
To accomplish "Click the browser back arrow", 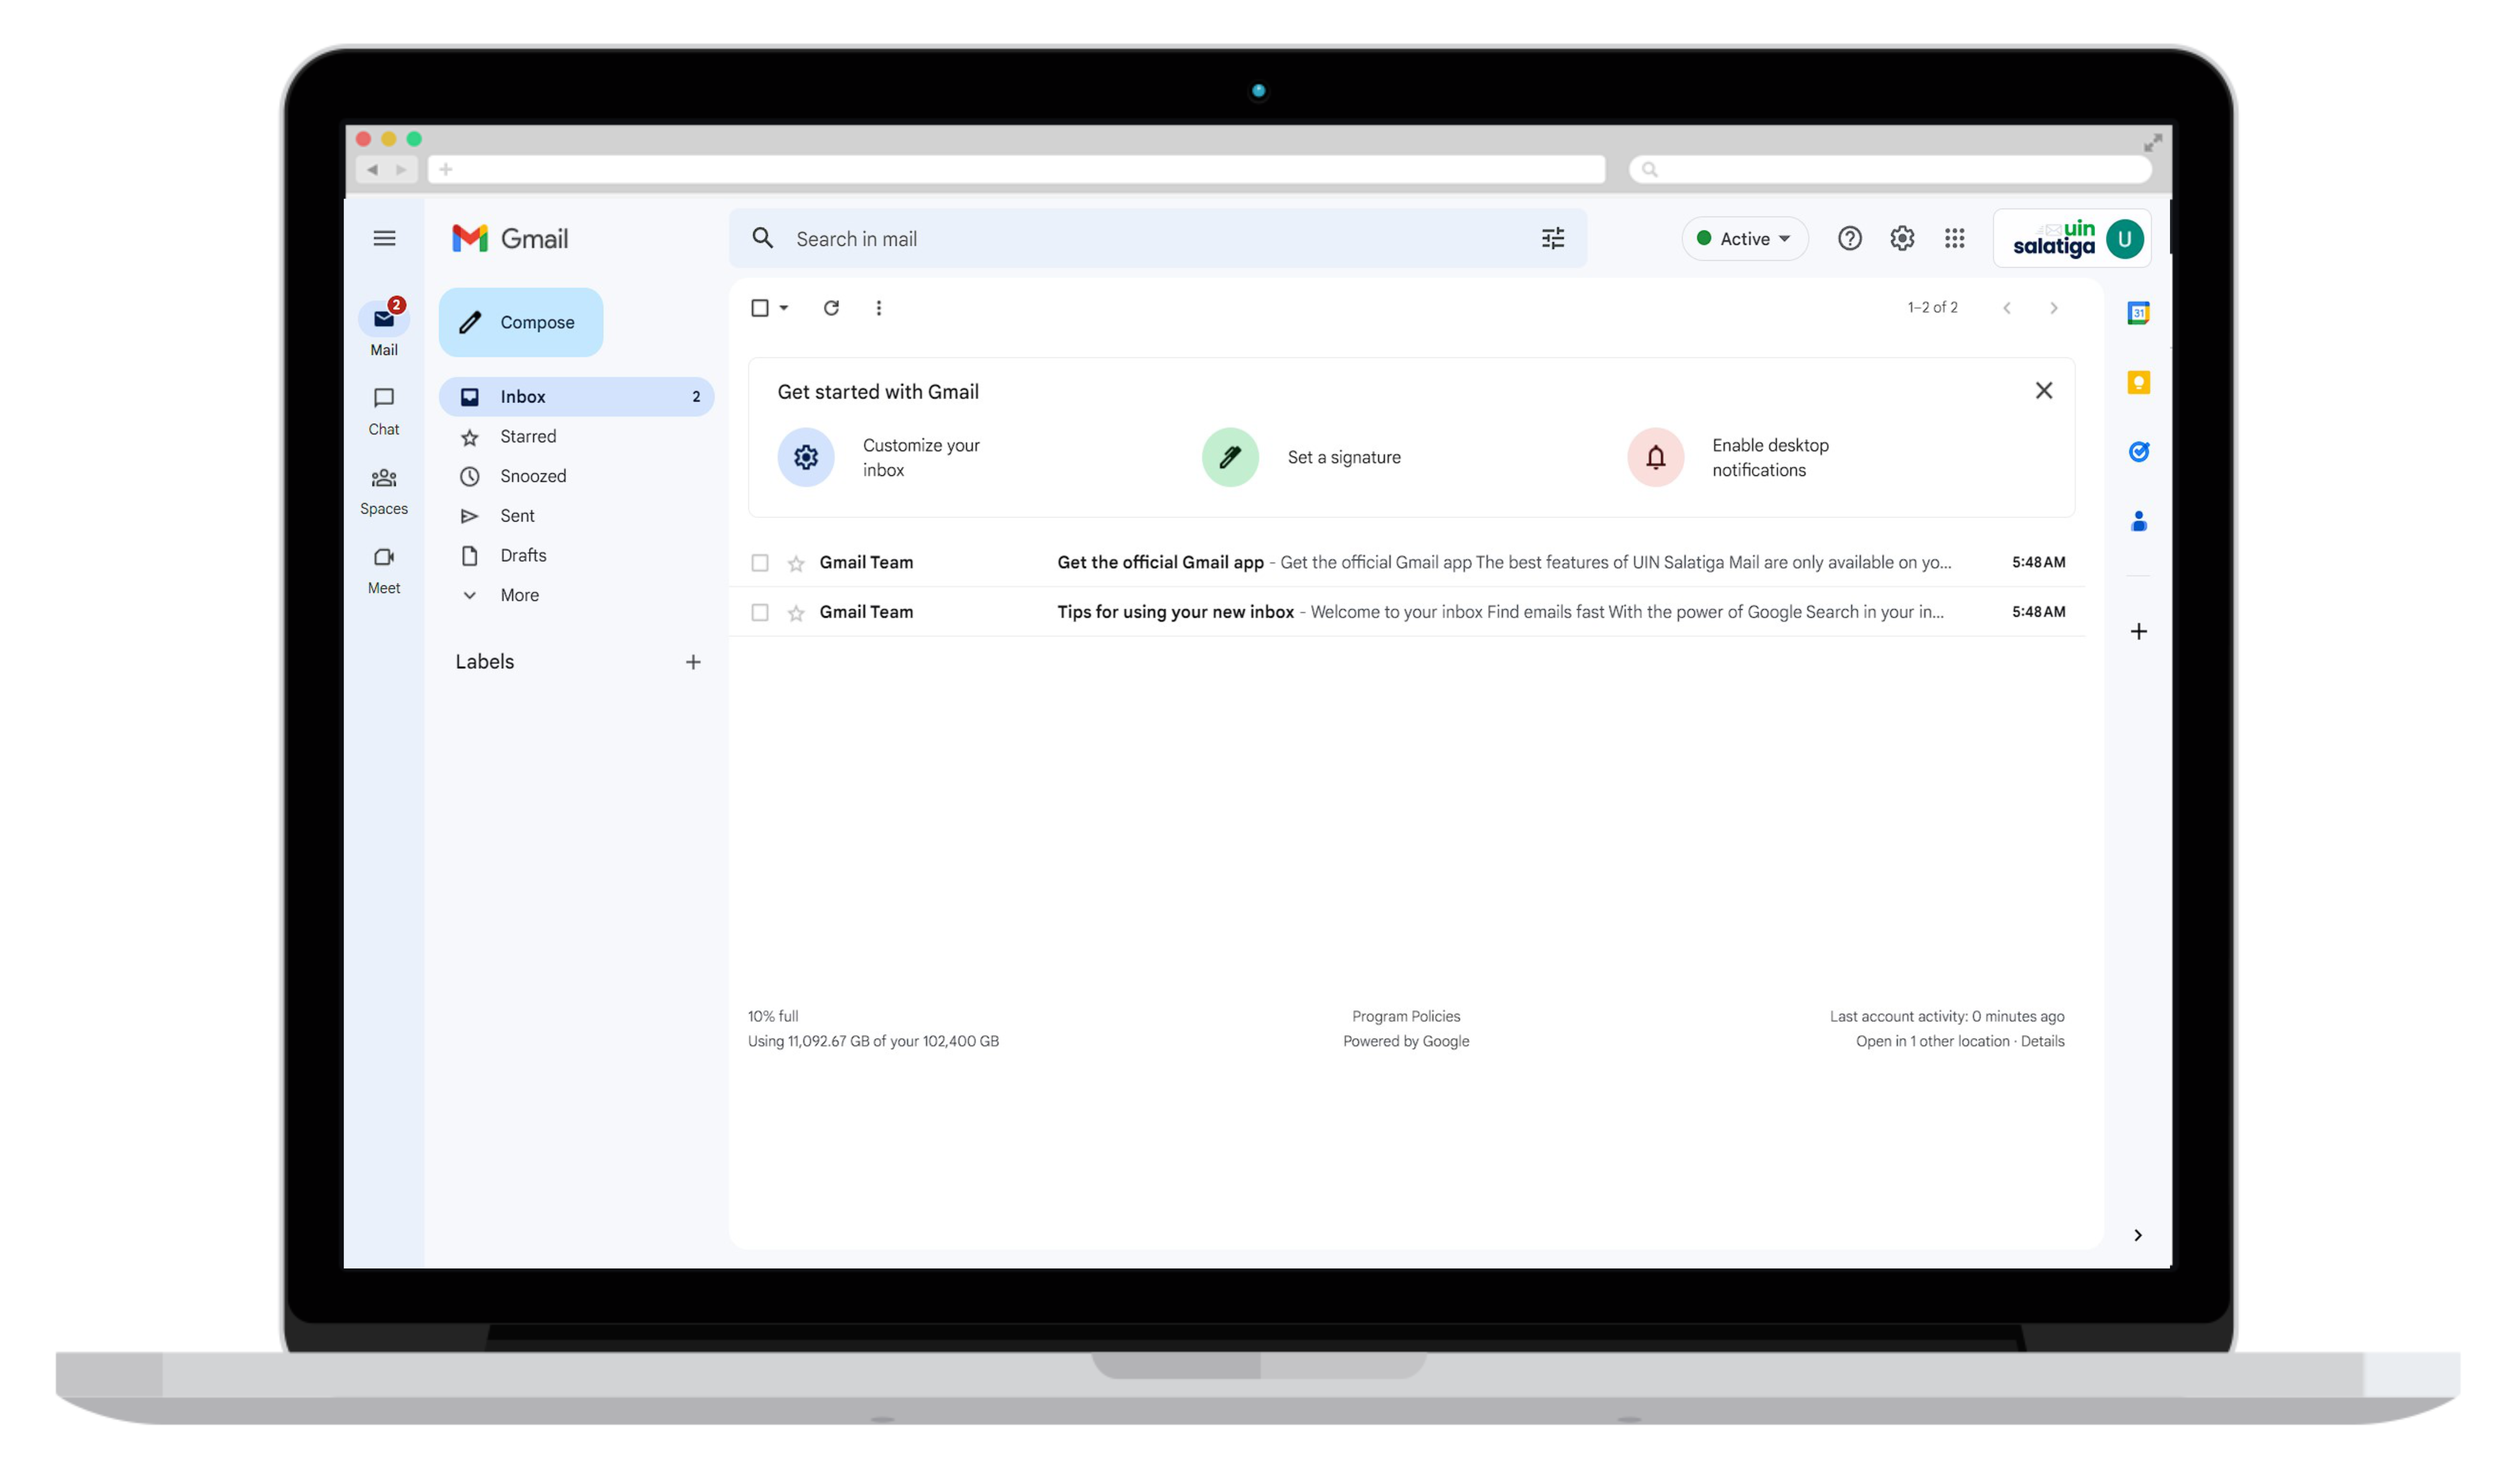I will (x=372, y=169).
